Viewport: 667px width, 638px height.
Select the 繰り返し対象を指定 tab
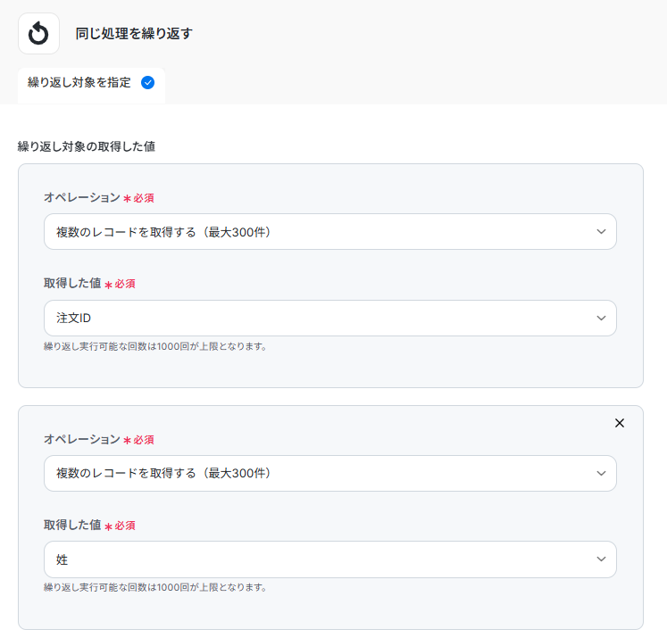(x=79, y=83)
